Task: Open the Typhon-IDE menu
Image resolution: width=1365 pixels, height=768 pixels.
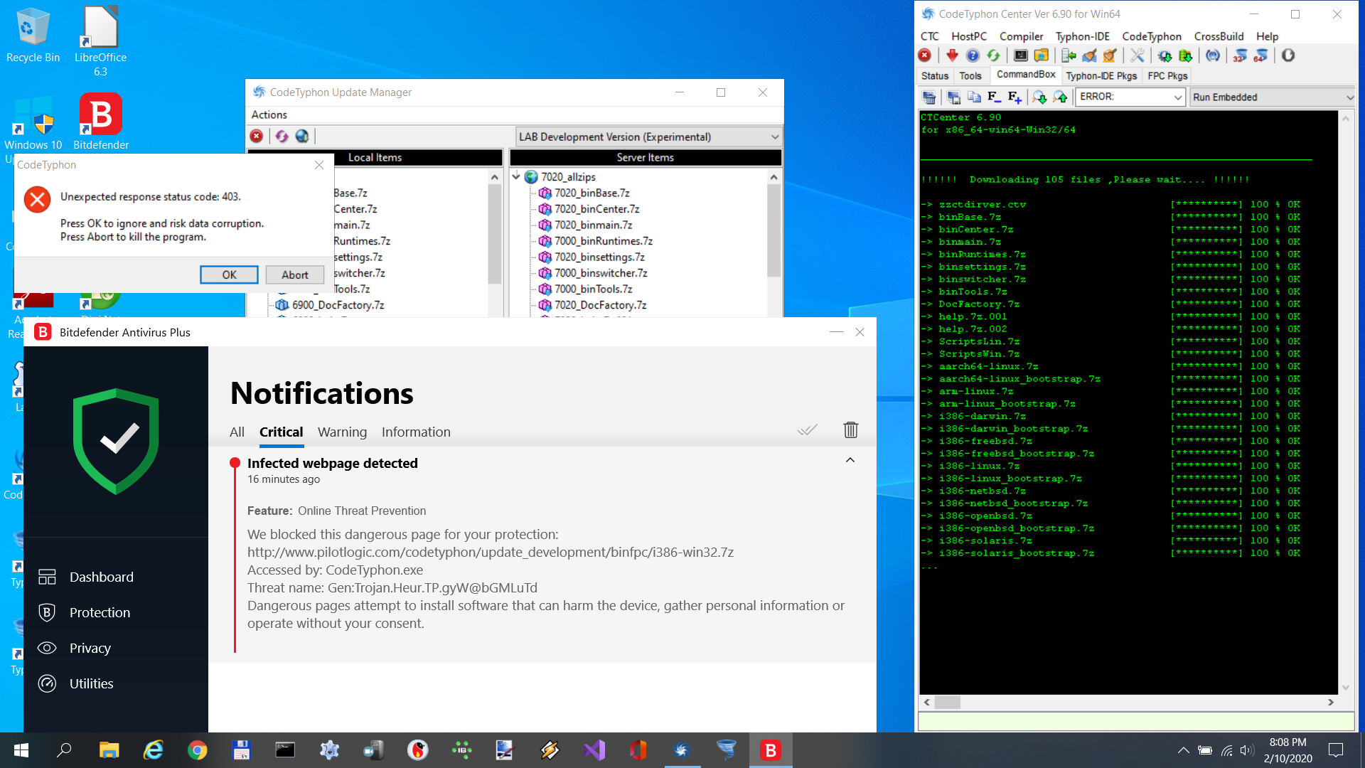Action: pos(1082,36)
